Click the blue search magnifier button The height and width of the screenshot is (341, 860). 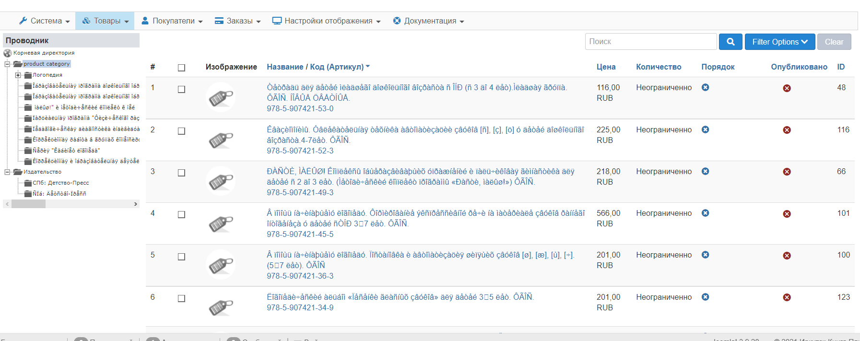730,42
